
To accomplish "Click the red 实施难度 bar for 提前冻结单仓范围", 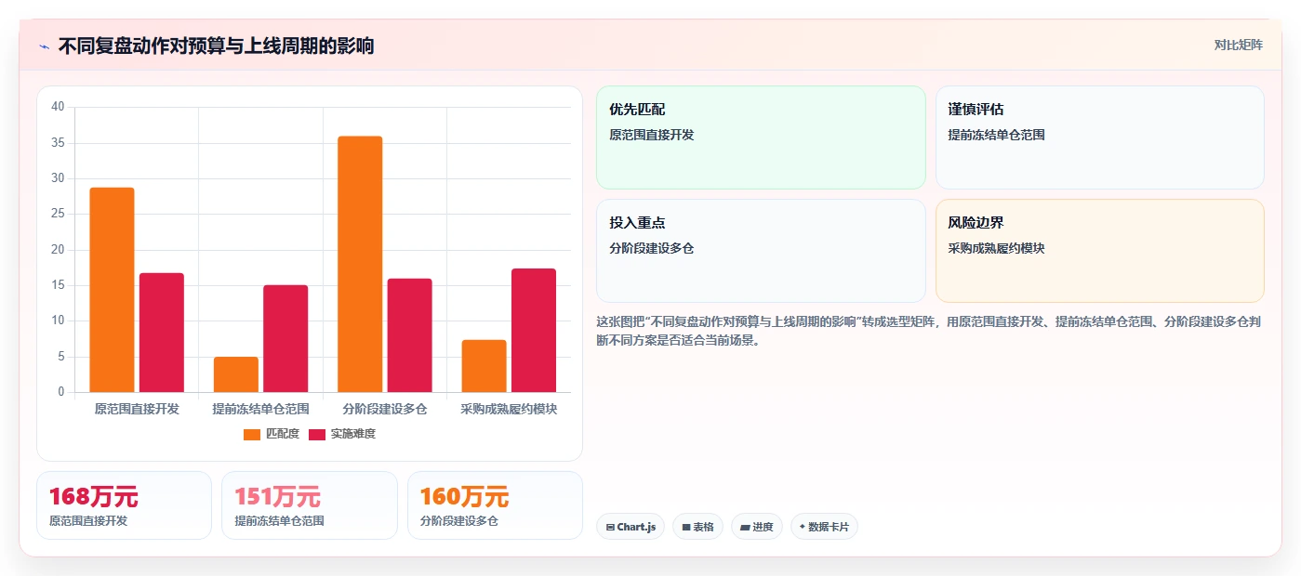I will [x=285, y=338].
